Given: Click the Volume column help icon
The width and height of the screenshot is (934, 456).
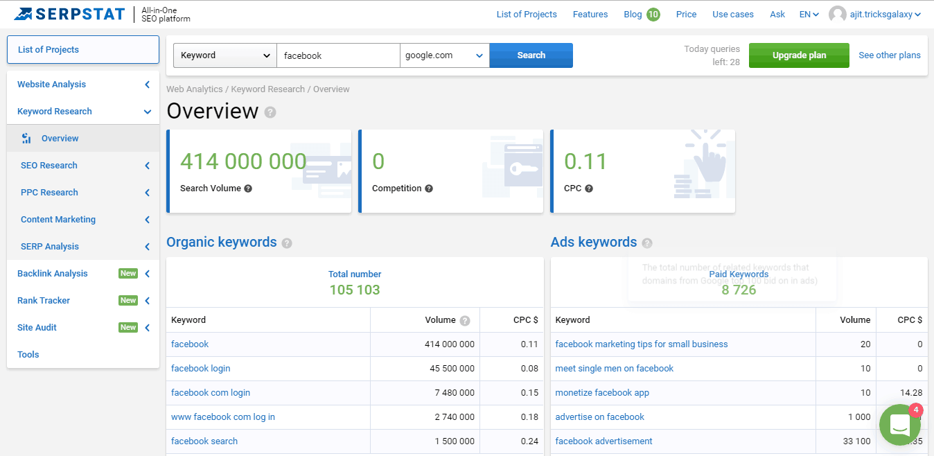Looking at the screenshot, I should point(465,321).
